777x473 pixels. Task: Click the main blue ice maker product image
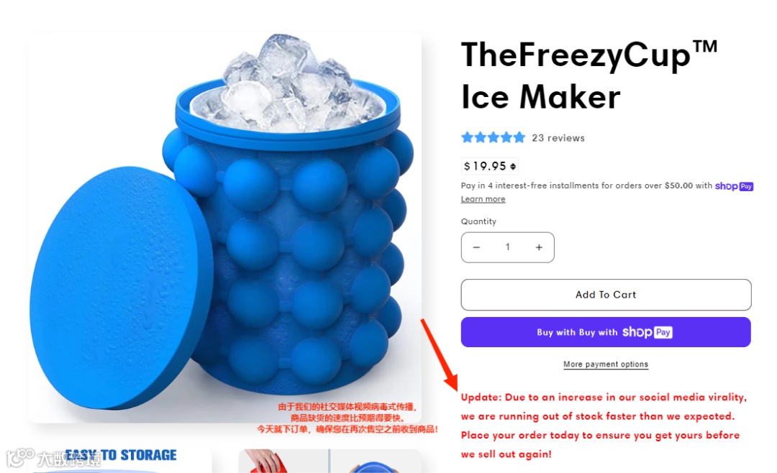[x=225, y=228]
